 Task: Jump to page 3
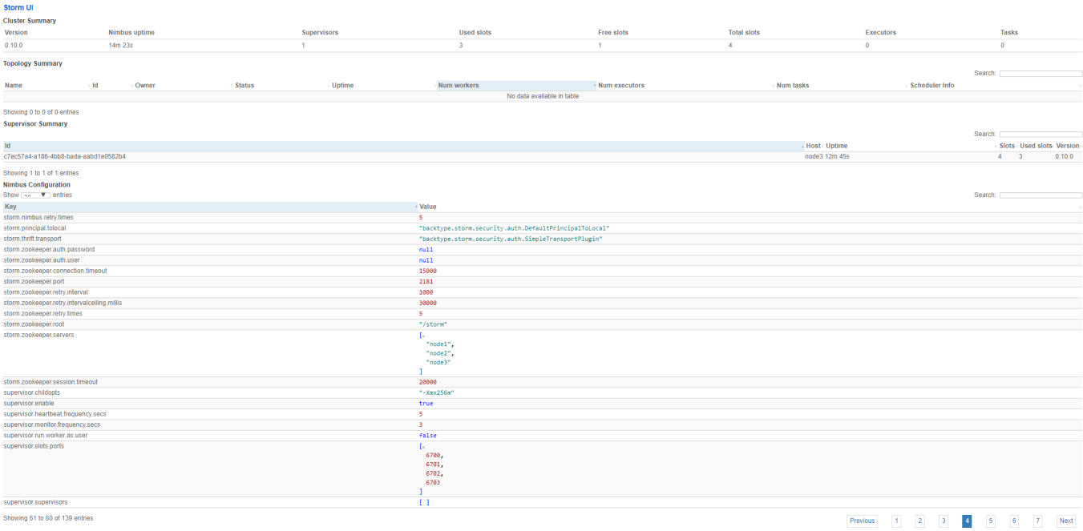[944, 521]
